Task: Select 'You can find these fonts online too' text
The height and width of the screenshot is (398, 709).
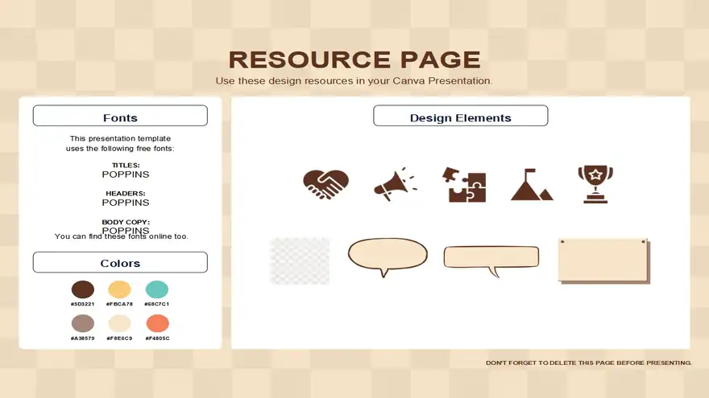Action: pyautogui.click(x=121, y=236)
